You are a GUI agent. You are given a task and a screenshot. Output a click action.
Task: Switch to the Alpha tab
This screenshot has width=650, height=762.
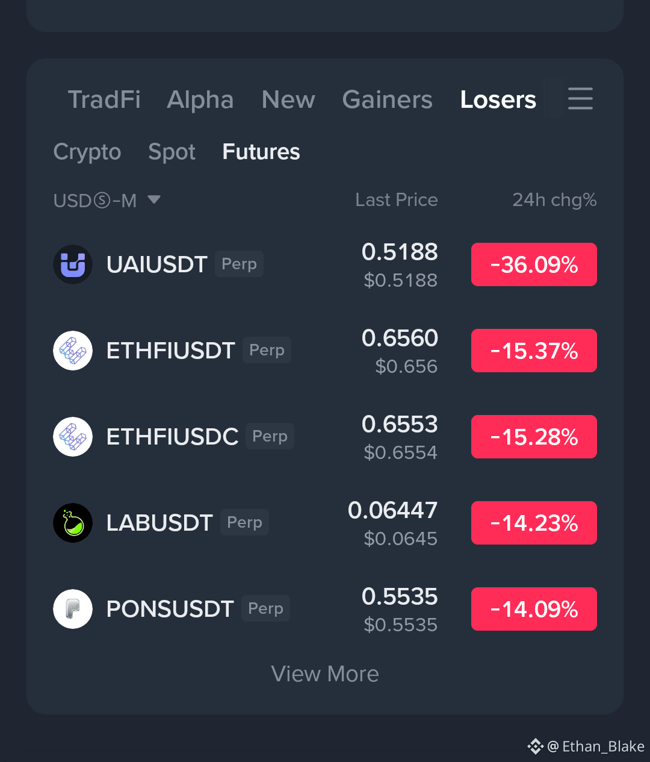point(200,99)
